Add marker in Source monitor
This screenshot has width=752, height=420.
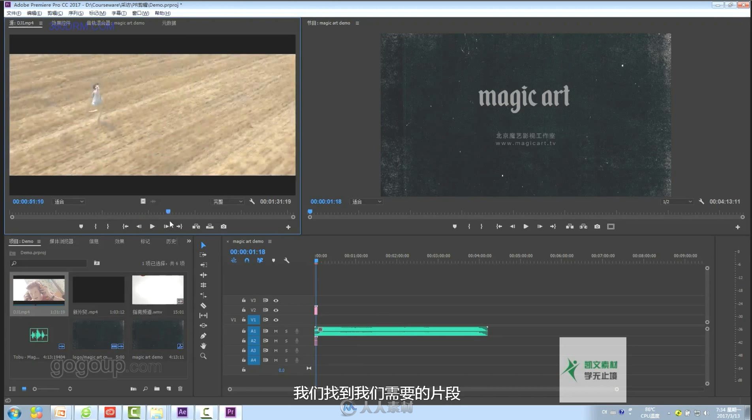(x=81, y=227)
